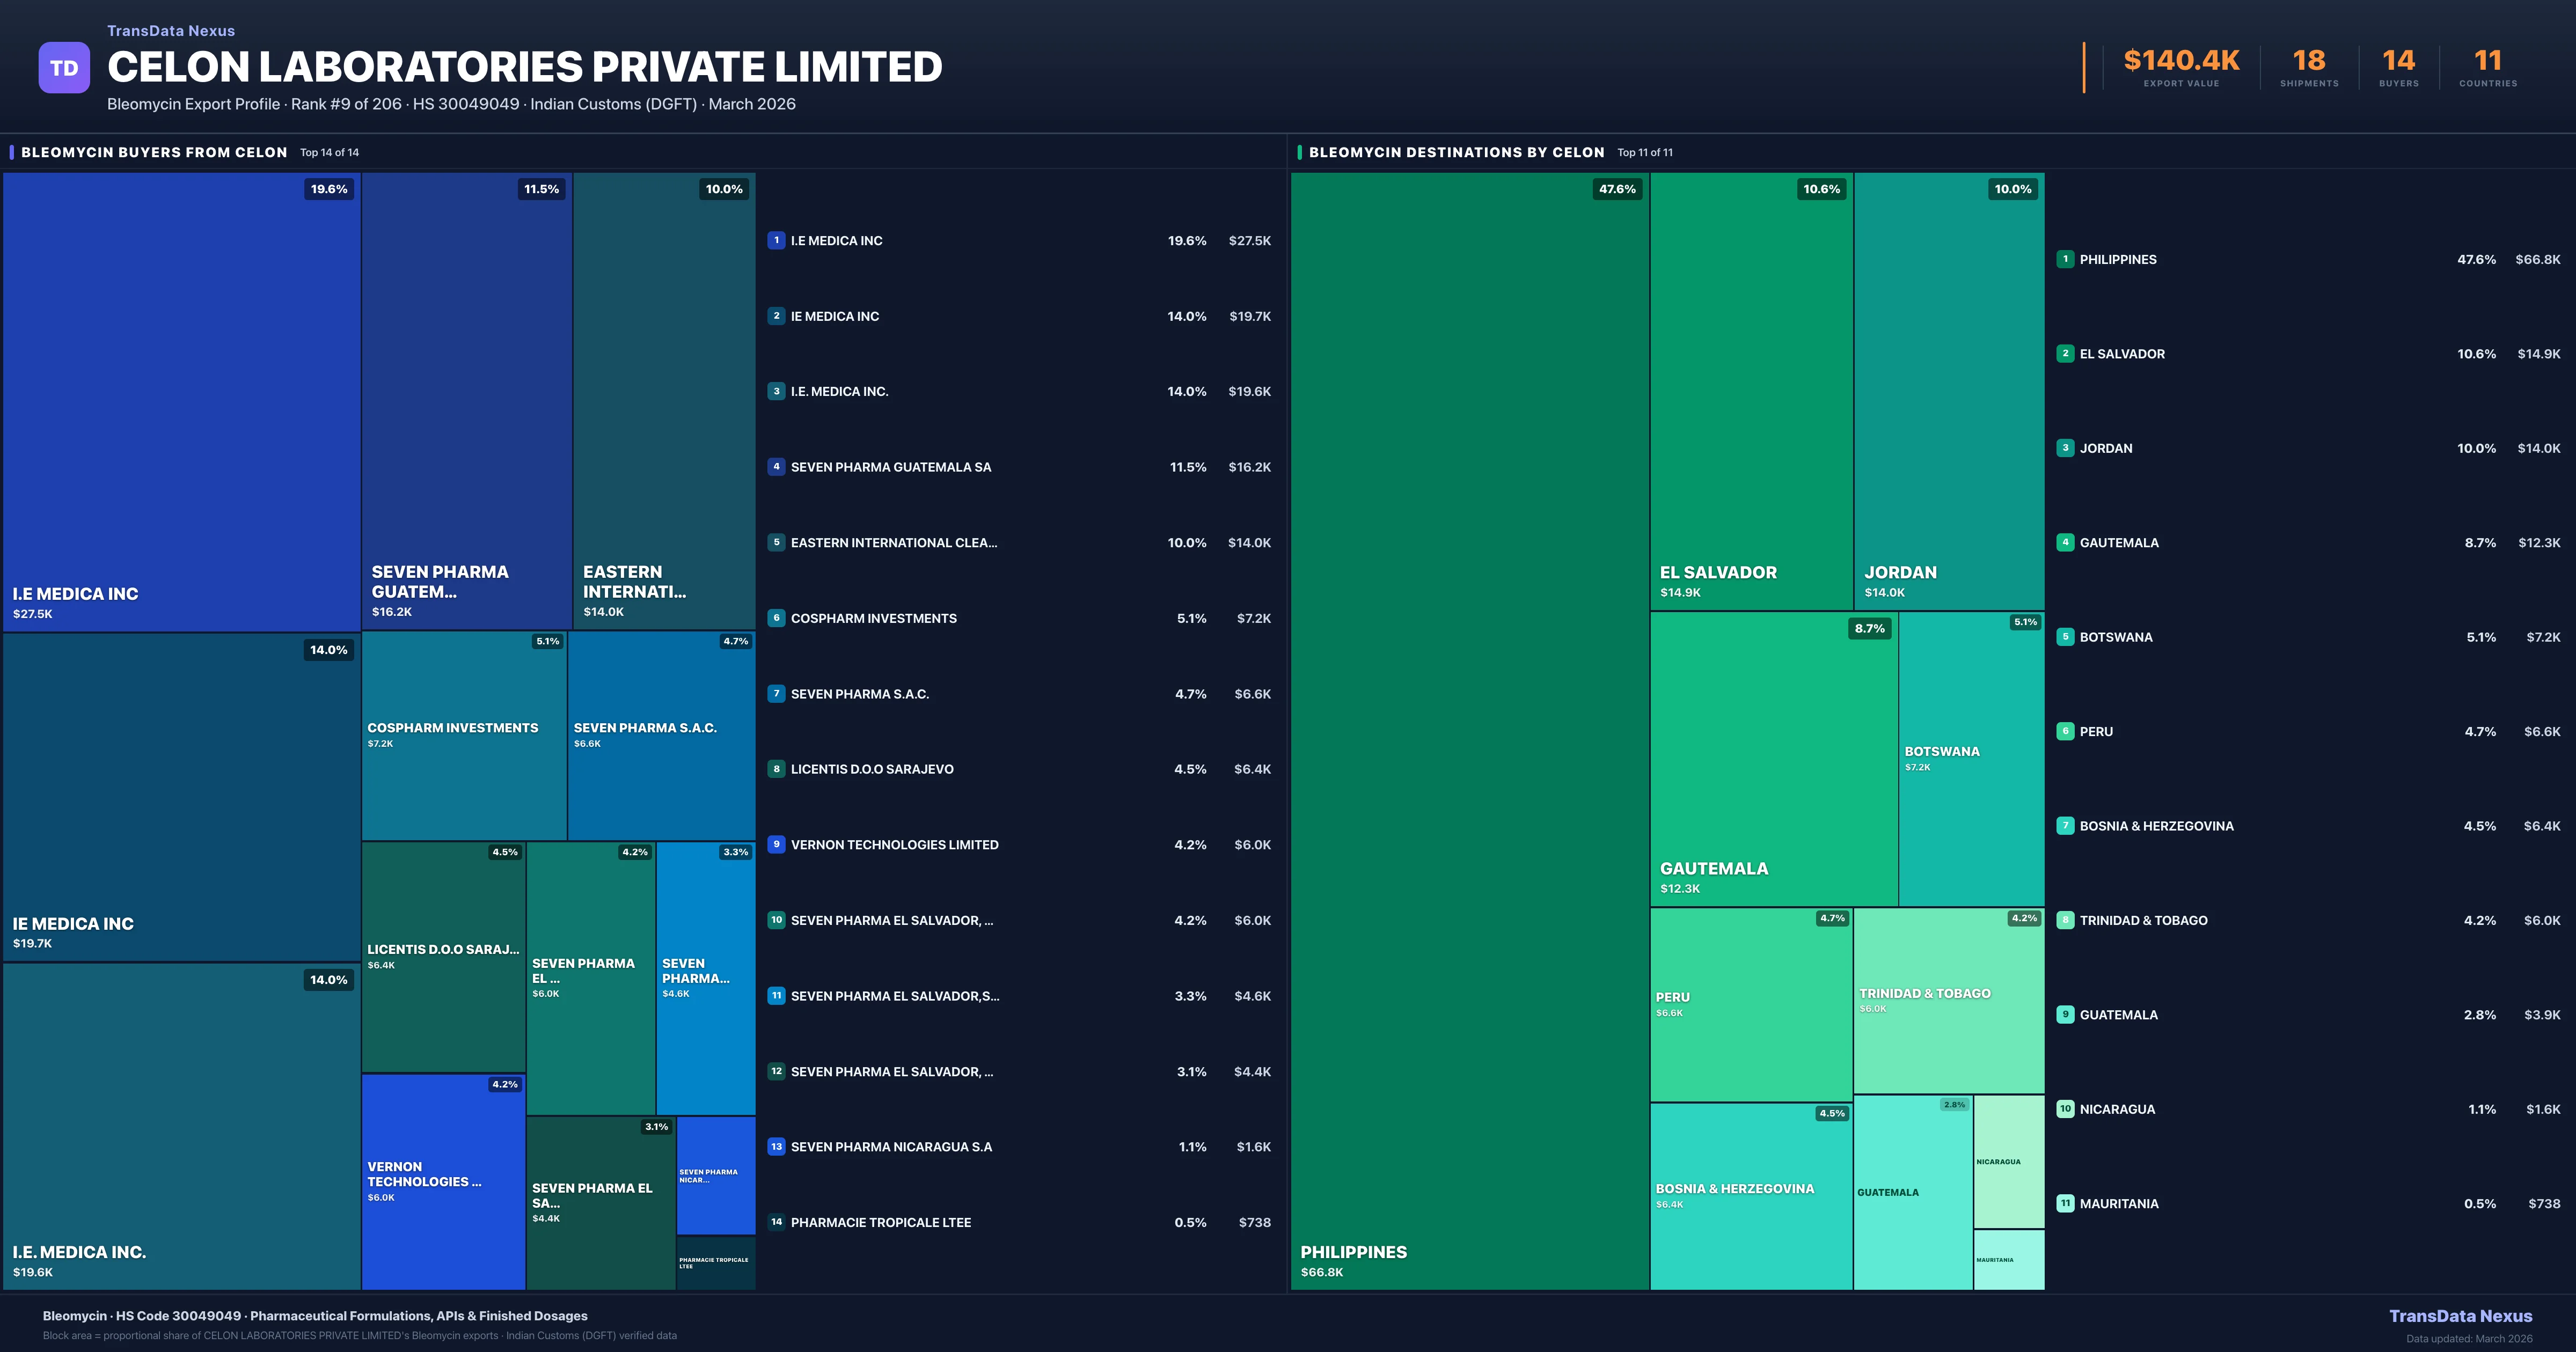Click the VERNON TECHNOLOGIES treemap tile
The width and height of the screenshot is (2576, 1352).
point(443,1181)
